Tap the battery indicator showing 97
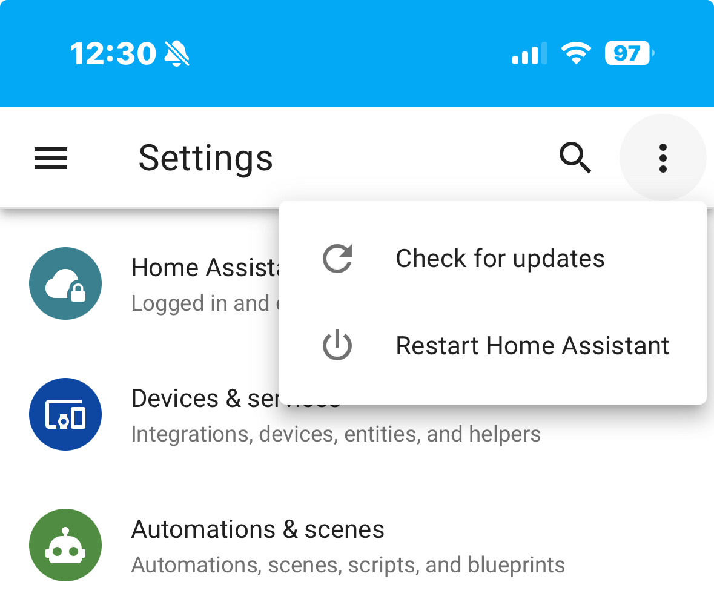The width and height of the screenshot is (714, 599). [x=629, y=53]
